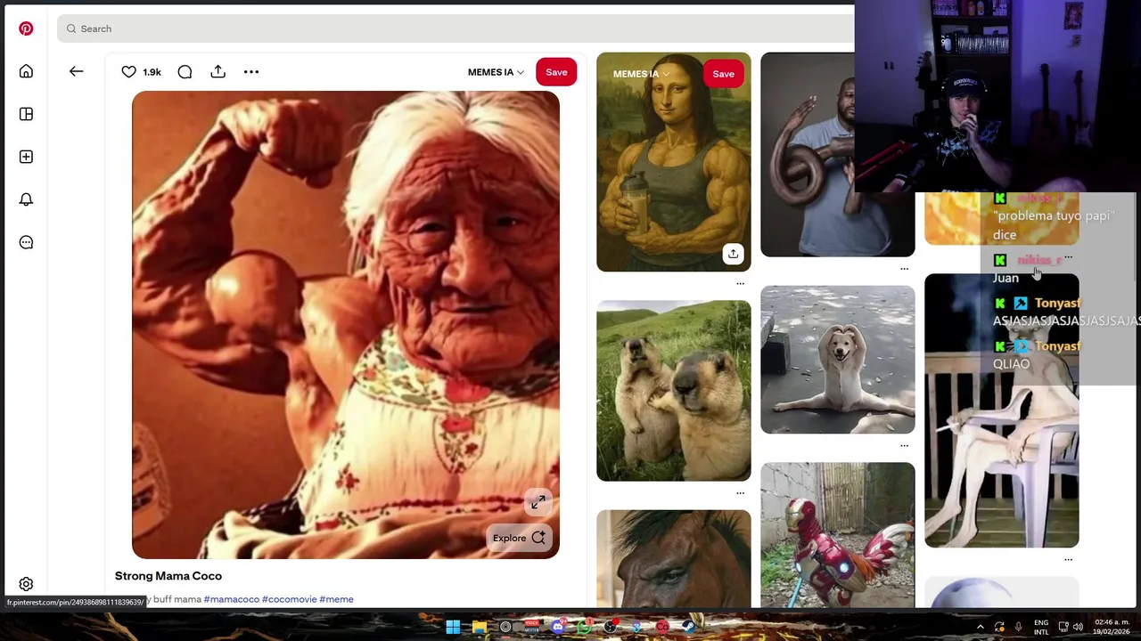
Task: Open MEMES IA dropdown on Mona Lisa pin
Action: [x=641, y=74]
